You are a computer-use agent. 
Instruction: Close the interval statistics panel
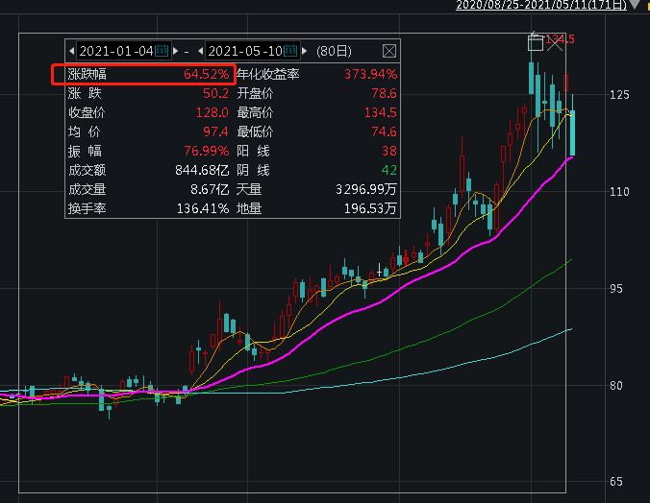(389, 50)
